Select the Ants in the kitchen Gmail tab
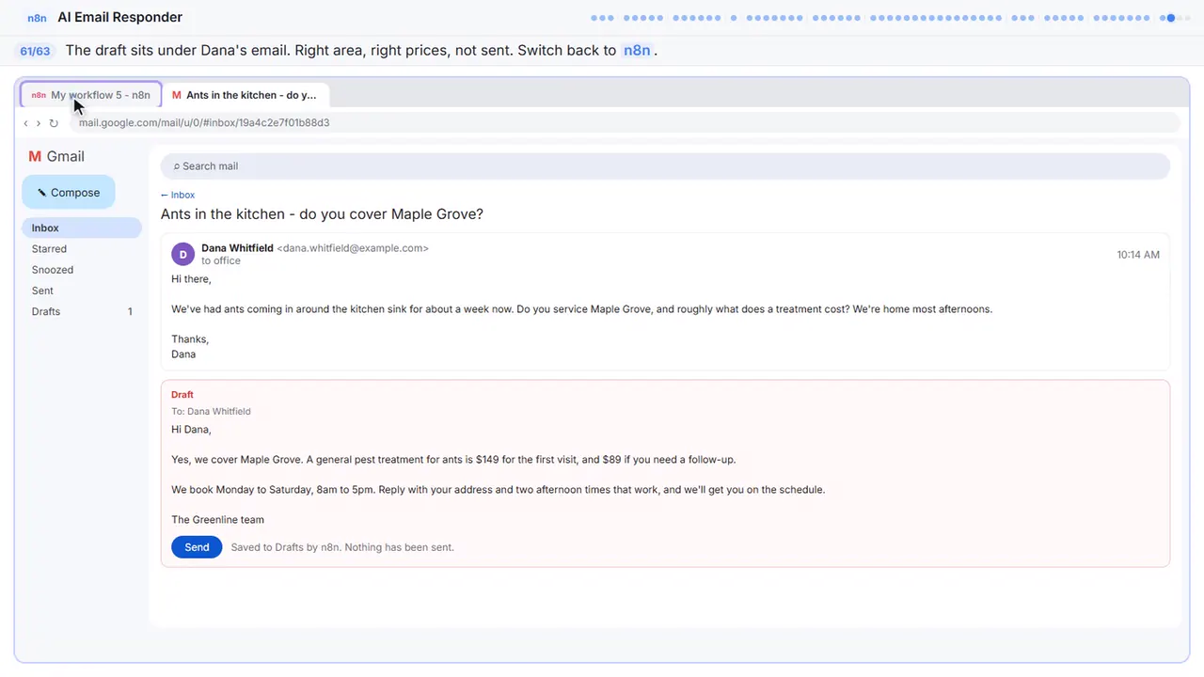Screen dimensions: 1204x677 pos(246,95)
